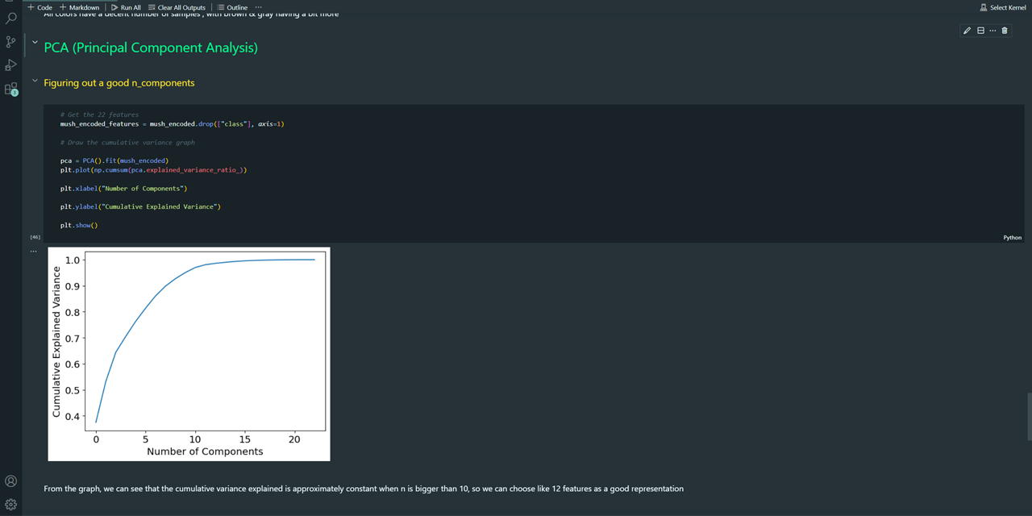Open the Accounts icon in the sidebar
Viewport: 1032px width, 516px height.
[10, 481]
